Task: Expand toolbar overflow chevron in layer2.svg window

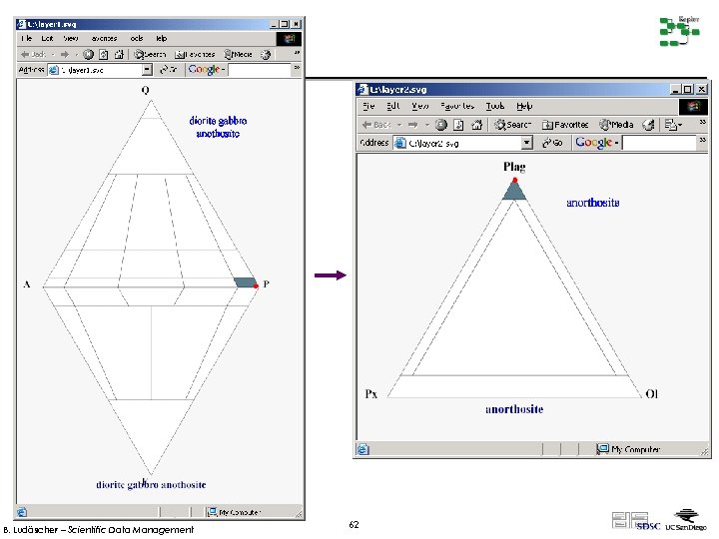Action: tap(702, 122)
